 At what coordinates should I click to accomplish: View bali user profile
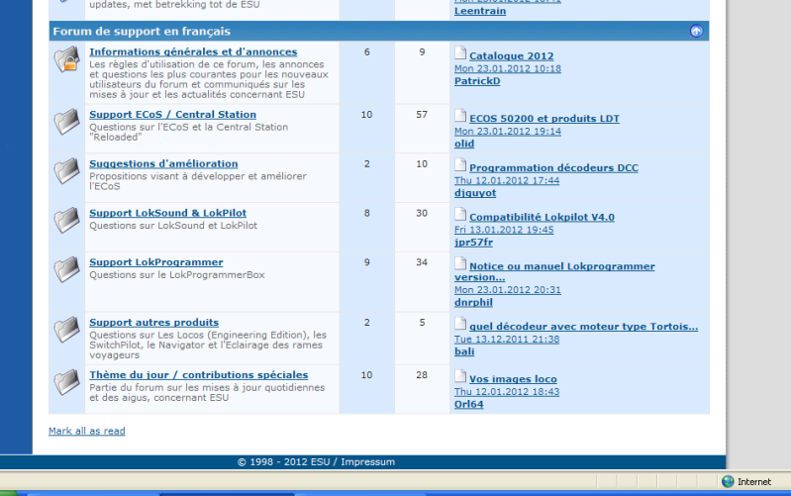pyautogui.click(x=464, y=351)
